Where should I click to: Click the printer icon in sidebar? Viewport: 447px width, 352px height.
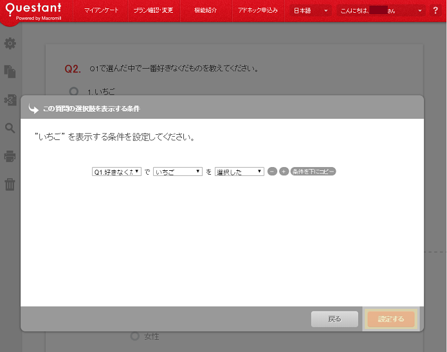(10, 156)
